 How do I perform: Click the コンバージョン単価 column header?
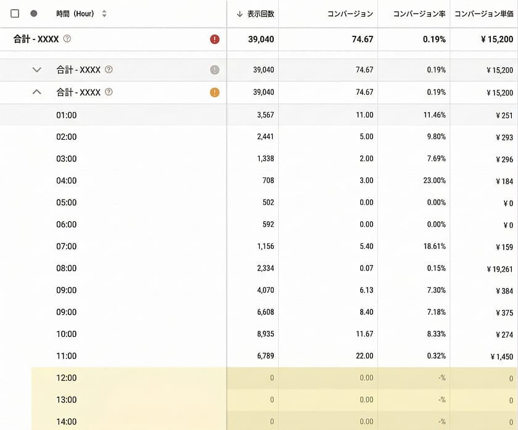click(483, 14)
